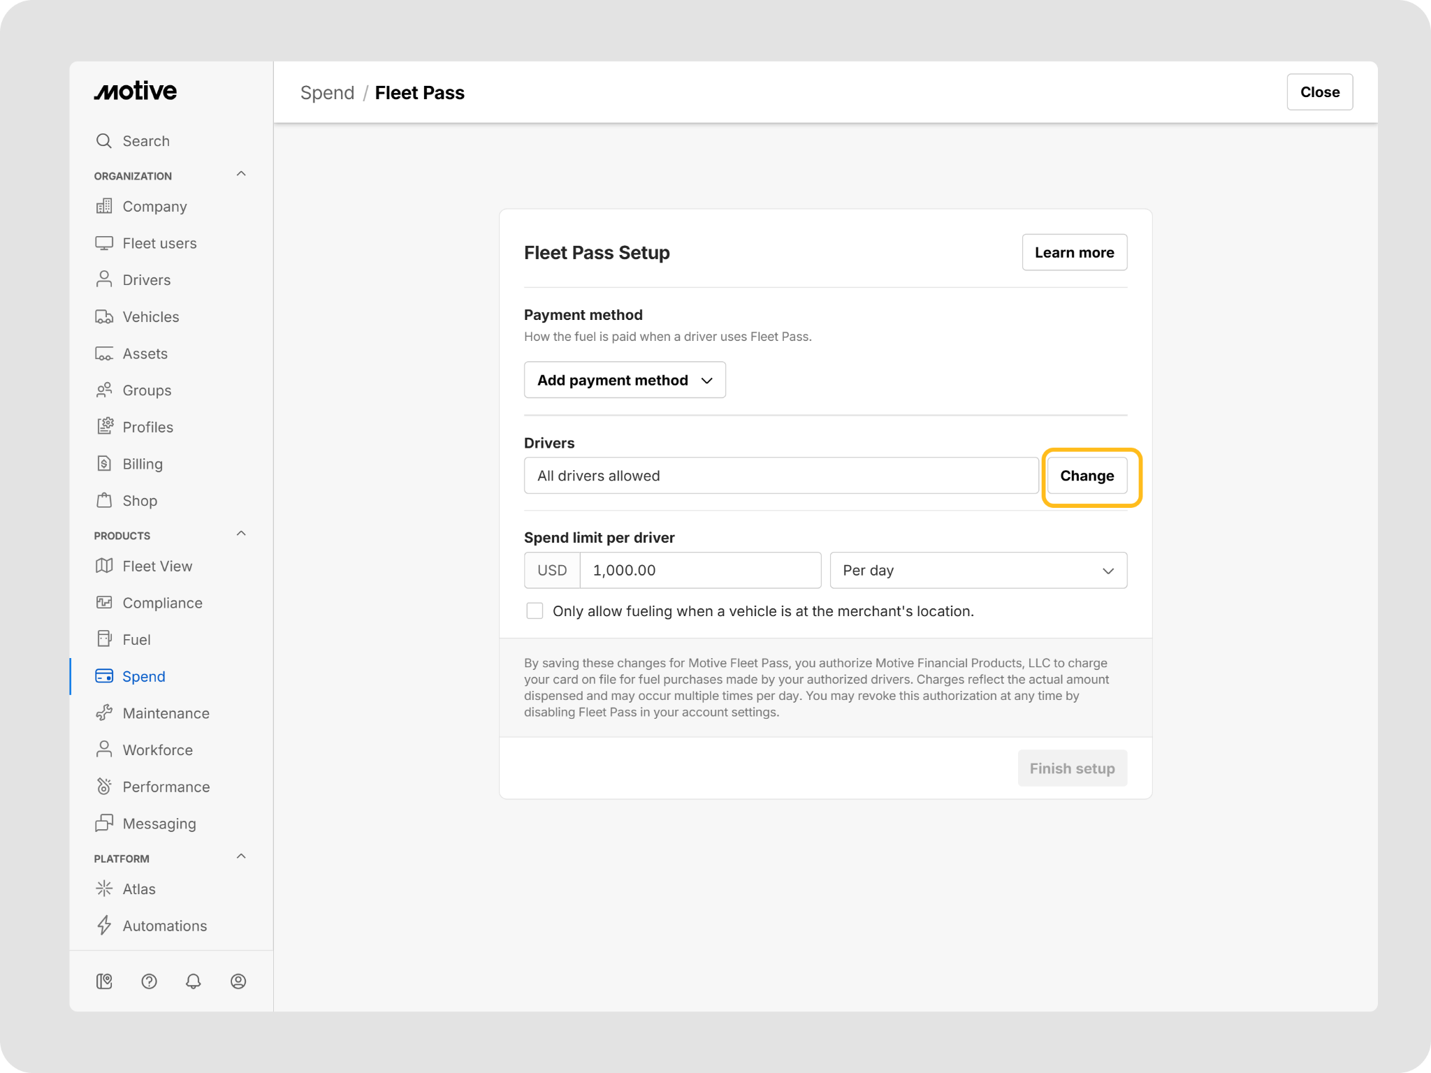Viewport: 1431px width, 1073px height.
Task: Collapse the Products section
Action: [241, 534]
